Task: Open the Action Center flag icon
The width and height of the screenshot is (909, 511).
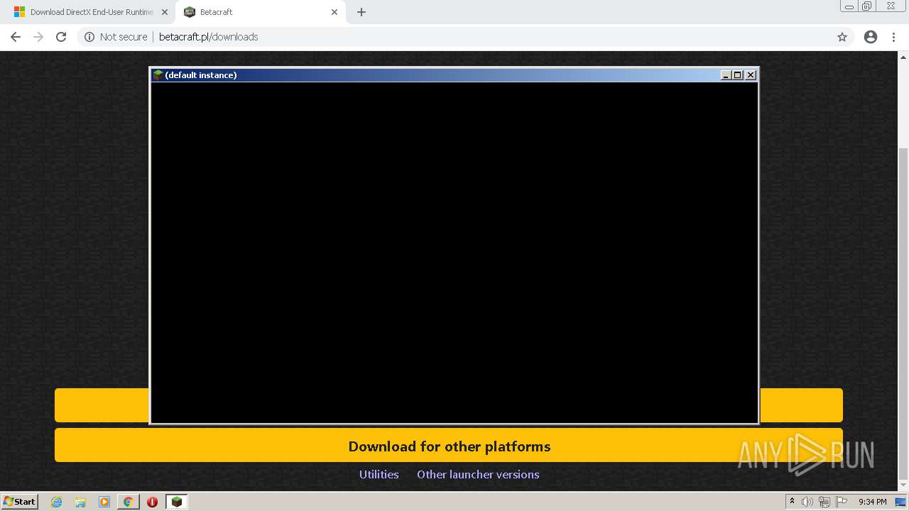Action: (842, 502)
